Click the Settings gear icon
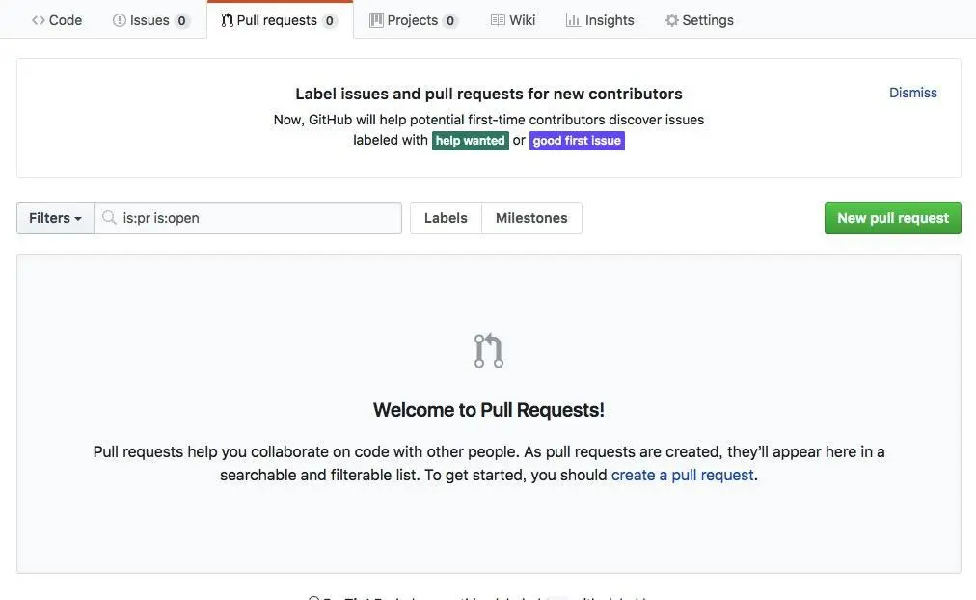 click(670, 19)
